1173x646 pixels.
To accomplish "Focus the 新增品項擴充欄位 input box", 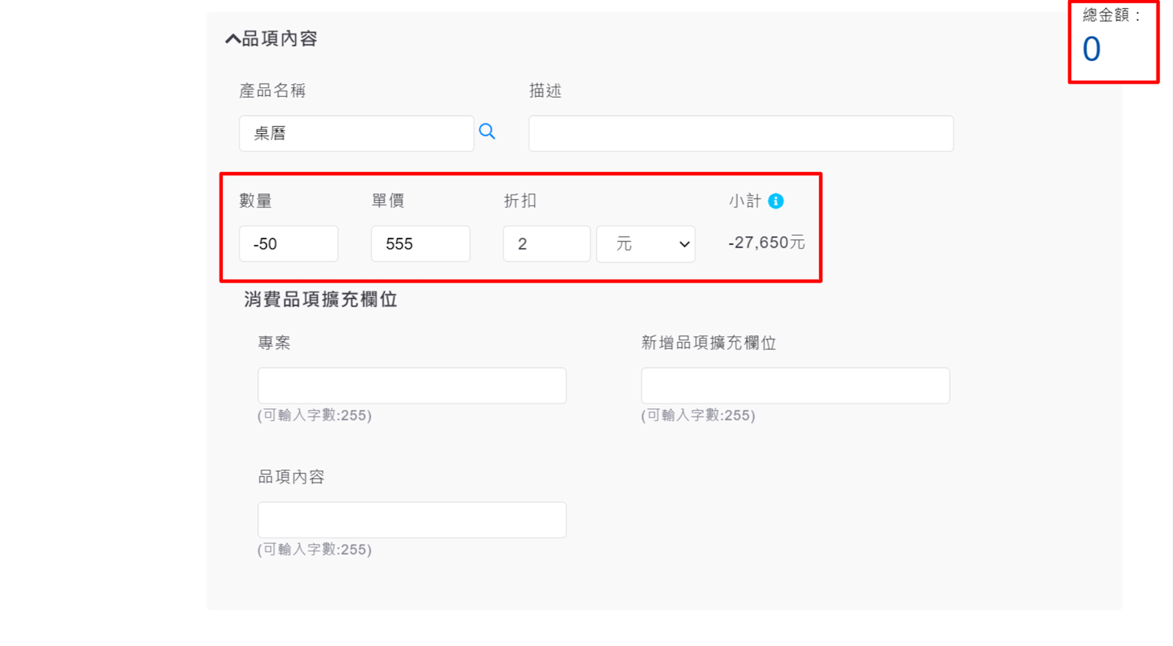I will 795,386.
